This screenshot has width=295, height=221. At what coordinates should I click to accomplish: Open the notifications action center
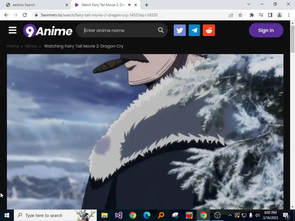[285, 215]
